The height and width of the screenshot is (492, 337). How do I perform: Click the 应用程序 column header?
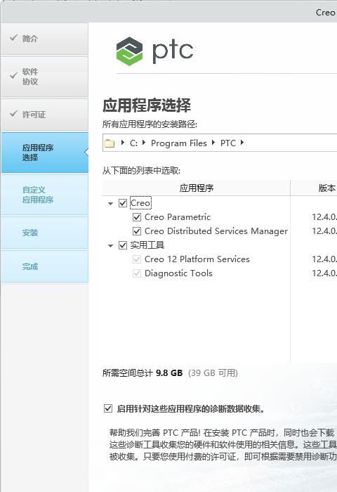pos(197,188)
